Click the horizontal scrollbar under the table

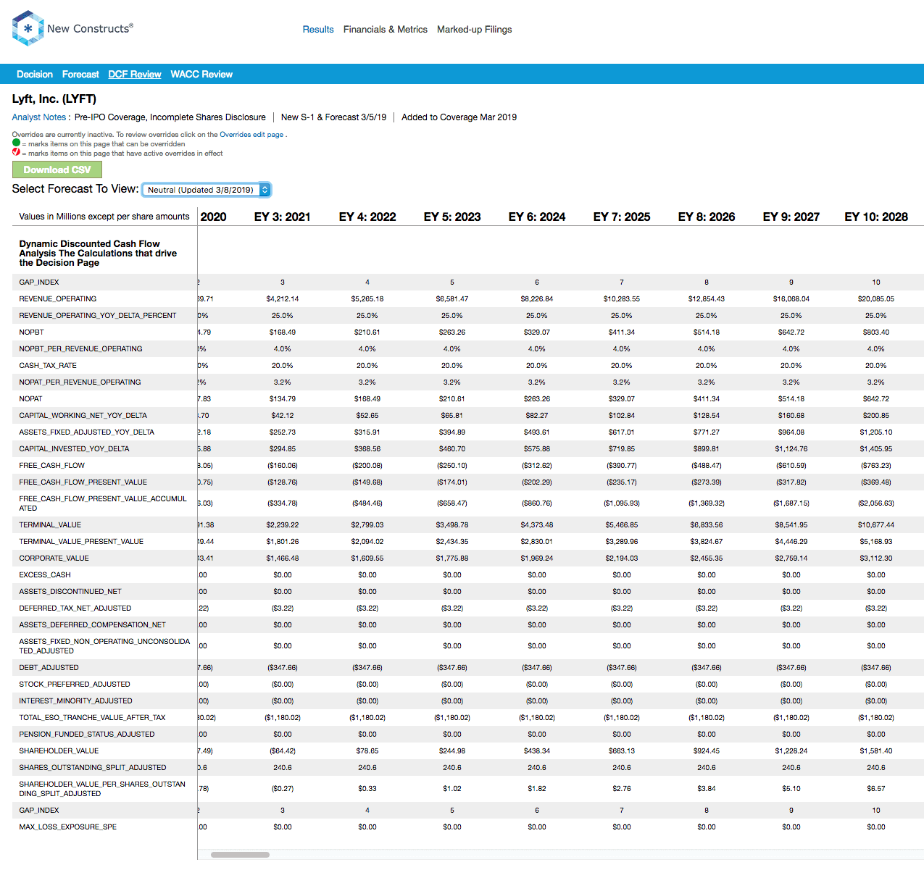pyautogui.click(x=240, y=855)
